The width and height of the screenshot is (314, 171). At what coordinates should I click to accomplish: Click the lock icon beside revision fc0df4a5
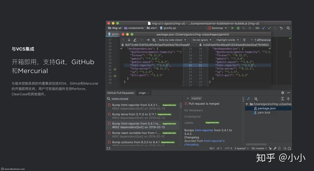(x=200, y=45)
